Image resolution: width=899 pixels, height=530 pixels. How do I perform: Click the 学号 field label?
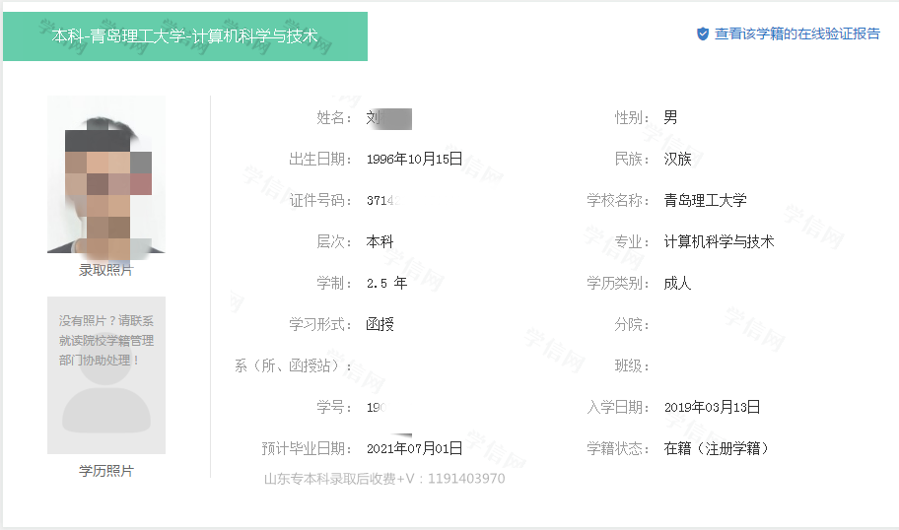click(x=334, y=407)
